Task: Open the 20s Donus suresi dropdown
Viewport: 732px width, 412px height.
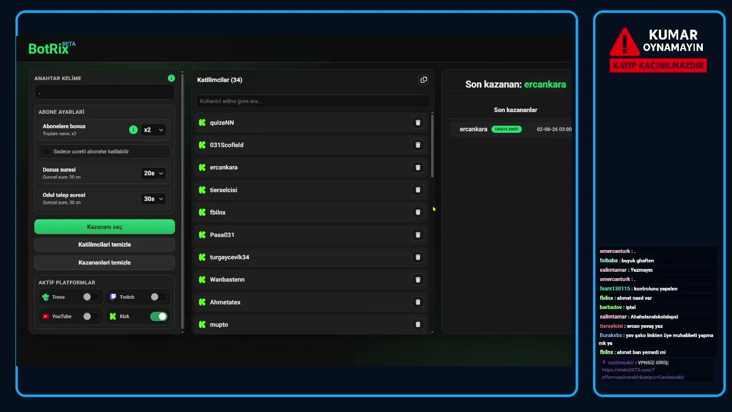Action: (x=153, y=173)
